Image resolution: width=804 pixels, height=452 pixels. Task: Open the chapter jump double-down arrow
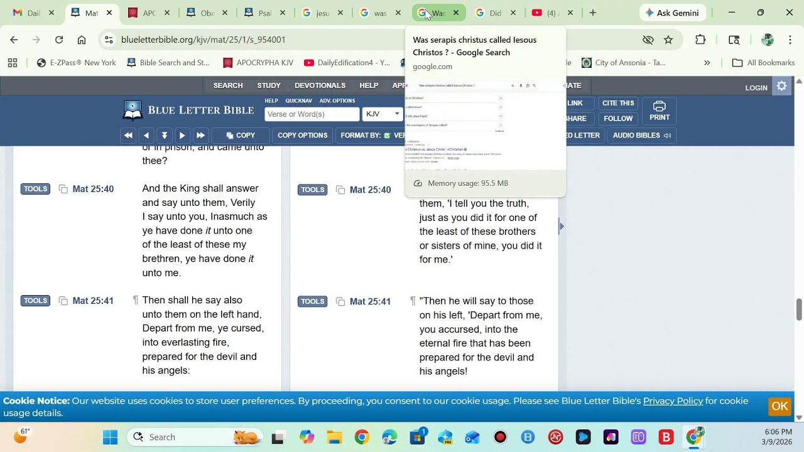coord(165,136)
